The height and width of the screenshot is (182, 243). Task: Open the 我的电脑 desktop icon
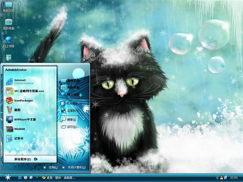pos(9,24)
